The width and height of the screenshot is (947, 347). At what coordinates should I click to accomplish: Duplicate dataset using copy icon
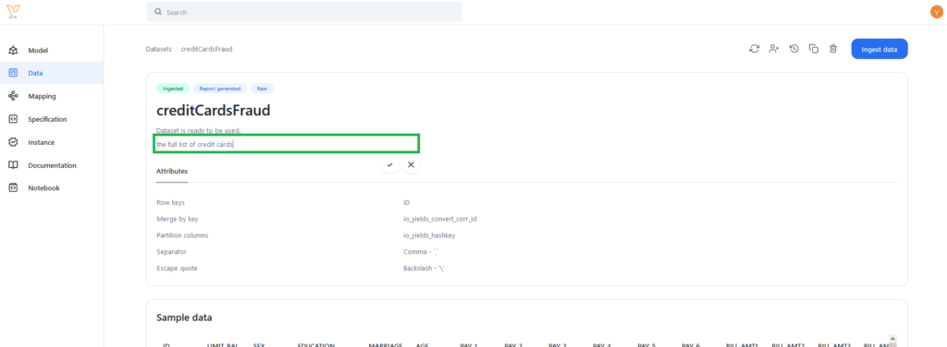[x=814, y=49]
